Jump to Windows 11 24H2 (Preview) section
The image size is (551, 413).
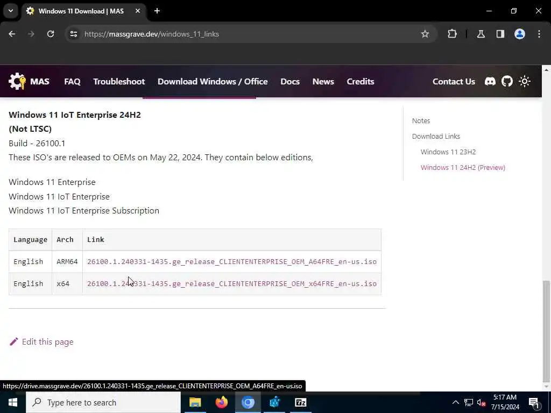pyautogui.click(x=463, y=168)
